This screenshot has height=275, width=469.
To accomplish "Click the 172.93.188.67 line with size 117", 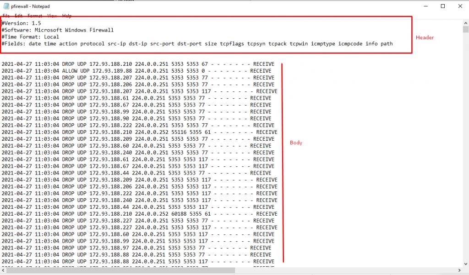I will pos(138,166).
